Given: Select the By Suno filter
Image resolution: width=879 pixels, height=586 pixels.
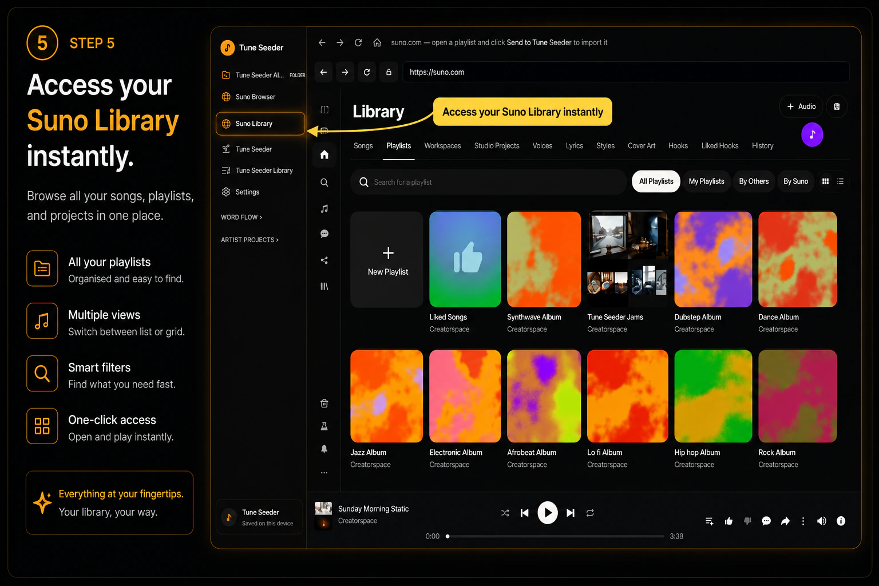Looking at the screenshot, I should [x=795, y=181].
